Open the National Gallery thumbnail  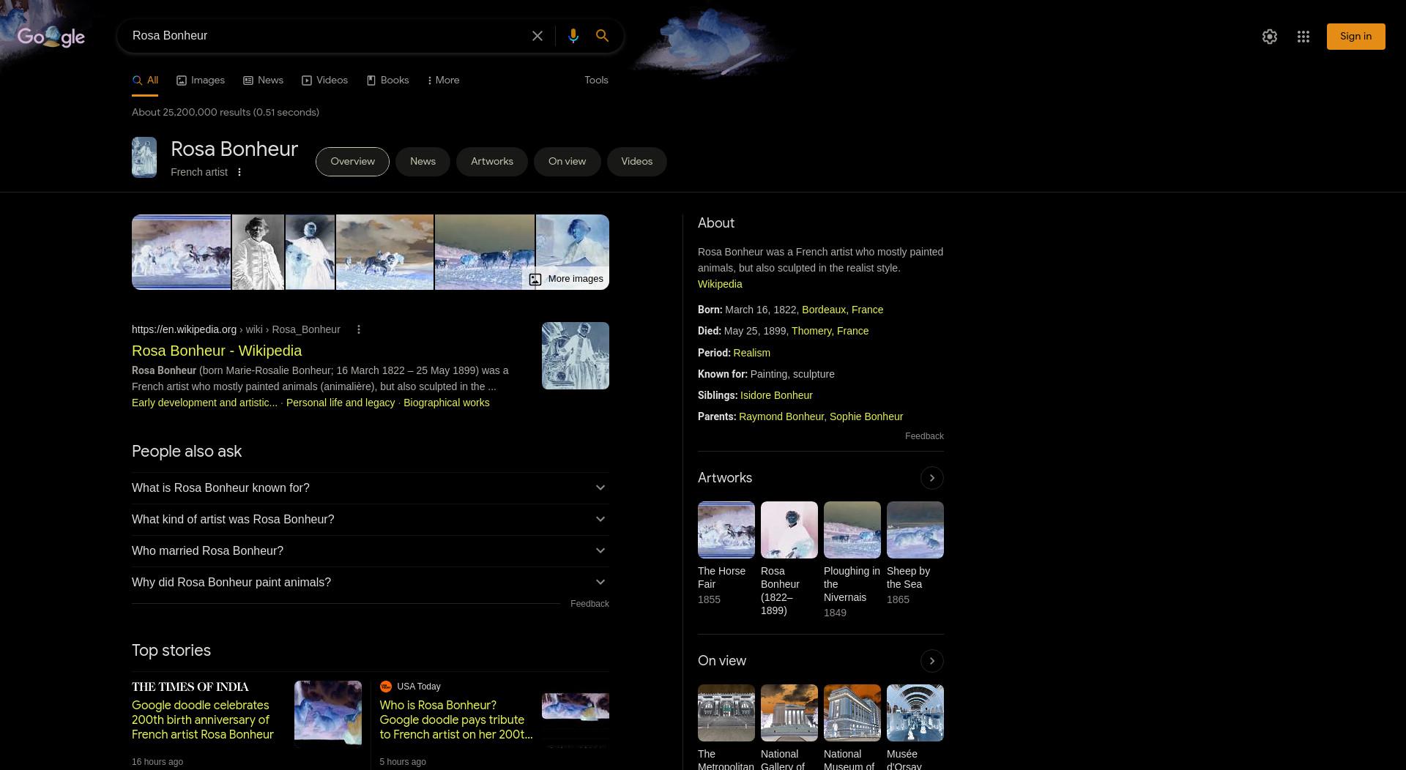[x=789, y=713]
